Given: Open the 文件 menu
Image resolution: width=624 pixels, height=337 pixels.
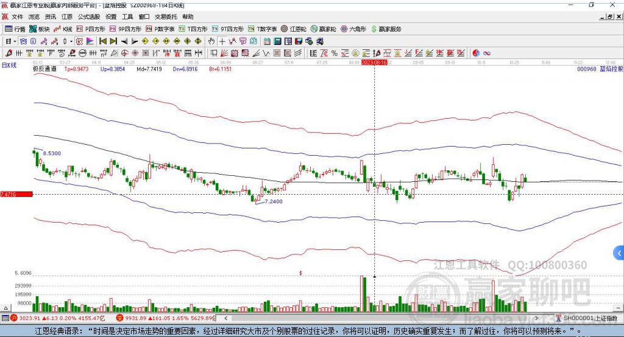Looking at the screenshot, I should (x=17, y=16).
